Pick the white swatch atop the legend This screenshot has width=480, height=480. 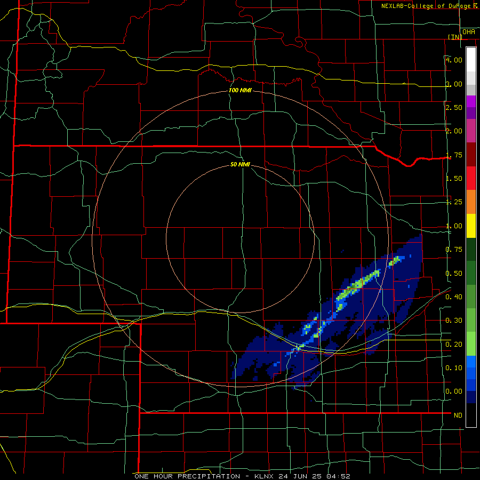tap(471, 60)
